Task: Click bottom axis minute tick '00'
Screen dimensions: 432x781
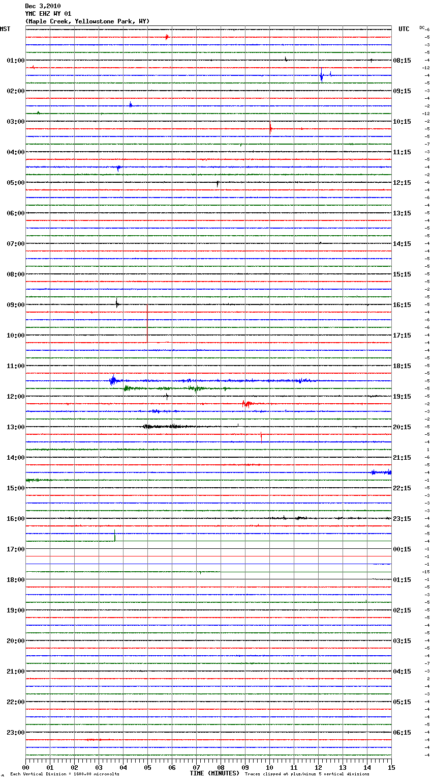Action: tap(25, 767)
